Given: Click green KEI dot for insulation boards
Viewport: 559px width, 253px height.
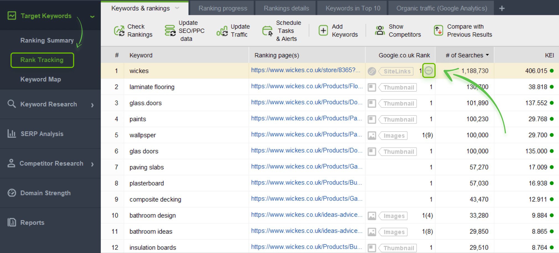Looking at the screenshot, I should pyautogui.click(x=552, y=247).
